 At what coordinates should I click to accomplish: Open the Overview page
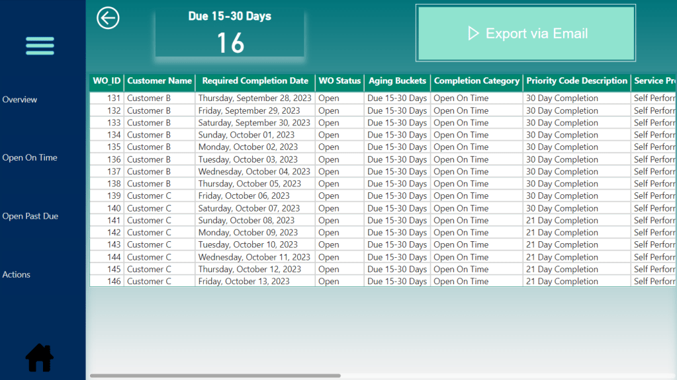20,100
